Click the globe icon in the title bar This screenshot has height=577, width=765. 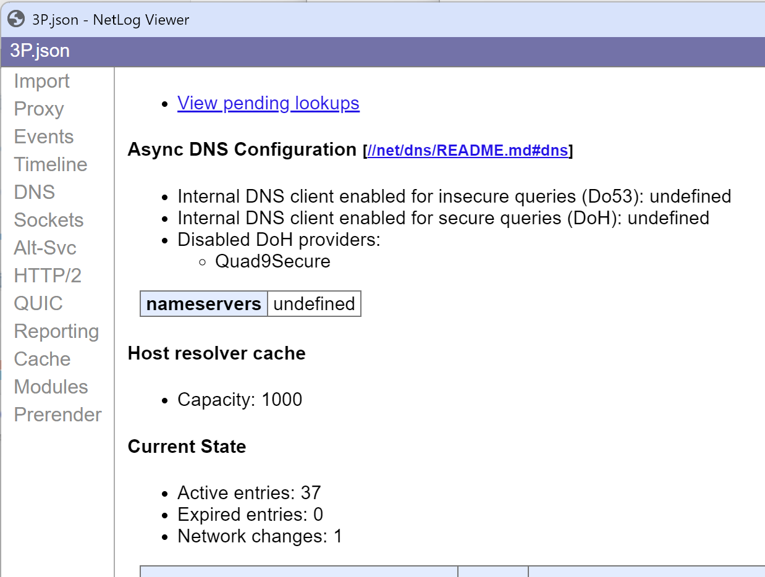15,19
